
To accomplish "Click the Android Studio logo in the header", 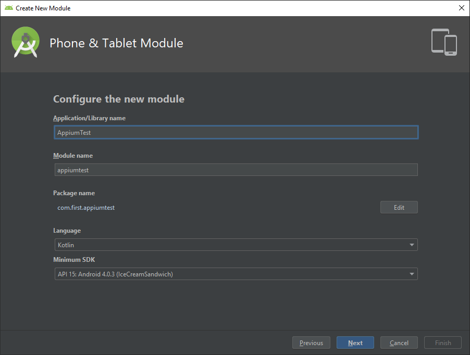I will [26, 42].
